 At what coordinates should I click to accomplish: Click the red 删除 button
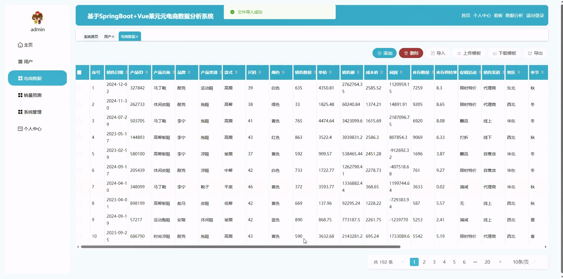(411, 53)
